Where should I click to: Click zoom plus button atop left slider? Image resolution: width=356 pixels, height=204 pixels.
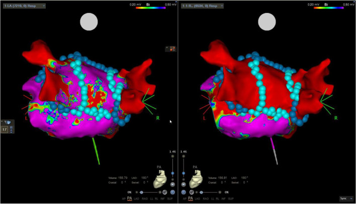coord(172,156)
